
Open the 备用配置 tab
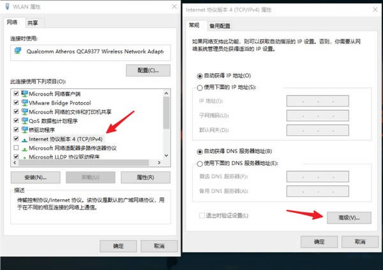click(220, 25)
